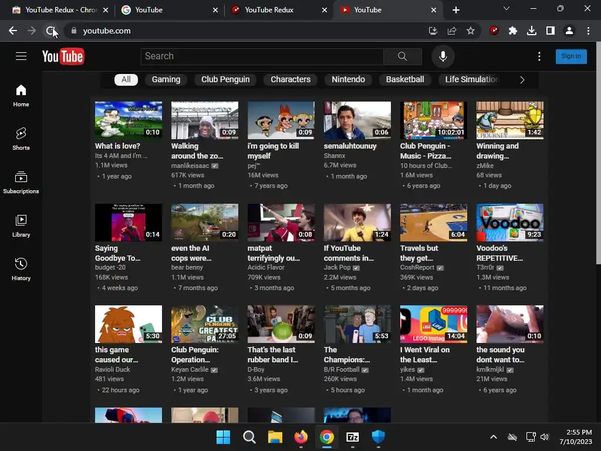Click install app icon in address bar
The width and height of the screenshot is (601, 451).
tap(433, 31)
